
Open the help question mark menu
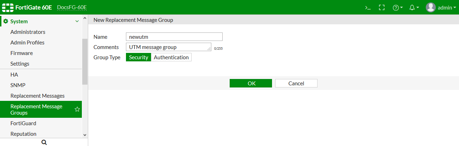397,7
